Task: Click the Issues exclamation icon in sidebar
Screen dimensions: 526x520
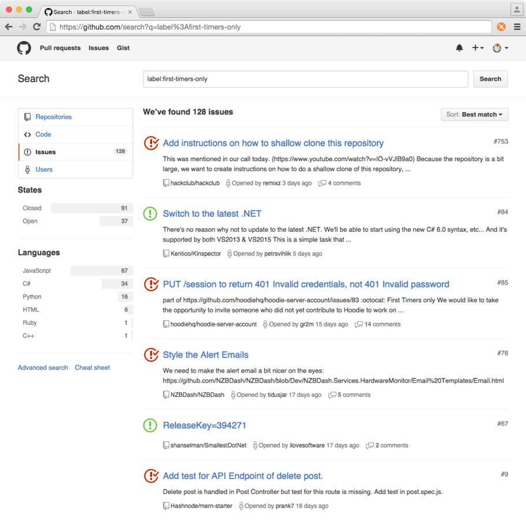Action: [28, 152]
